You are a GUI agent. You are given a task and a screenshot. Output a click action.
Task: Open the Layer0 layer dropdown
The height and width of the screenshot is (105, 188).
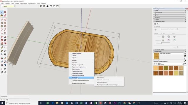coord(15,6)
